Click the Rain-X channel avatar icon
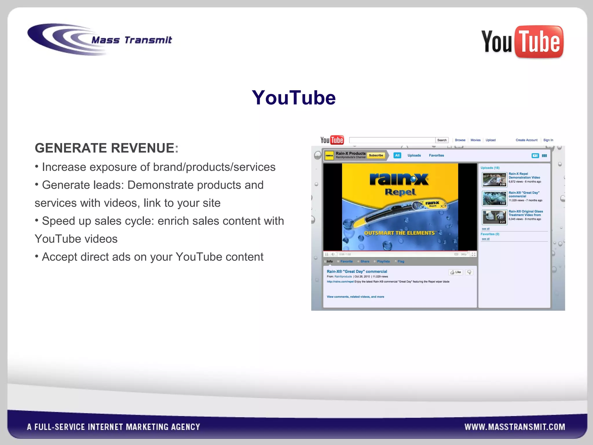 pyautogui.click(x=329, y=156)
